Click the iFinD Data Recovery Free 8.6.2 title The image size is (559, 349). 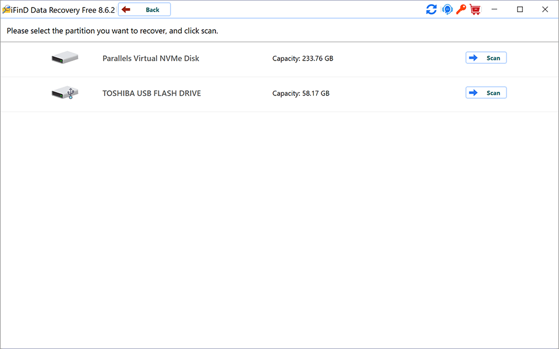(x=63, y=10)
